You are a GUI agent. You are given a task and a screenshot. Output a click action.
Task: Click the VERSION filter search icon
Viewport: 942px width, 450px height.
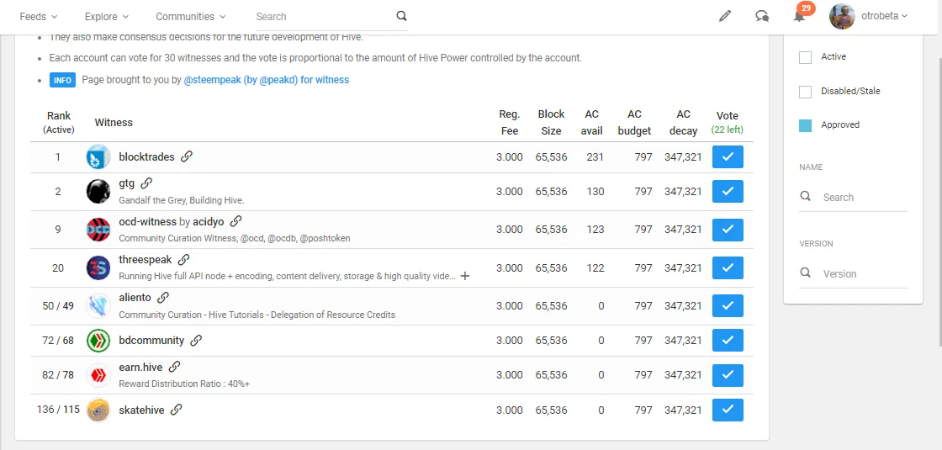806,273
